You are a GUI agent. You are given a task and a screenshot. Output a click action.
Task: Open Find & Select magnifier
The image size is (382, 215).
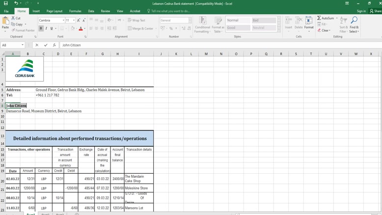click(354, 24)
